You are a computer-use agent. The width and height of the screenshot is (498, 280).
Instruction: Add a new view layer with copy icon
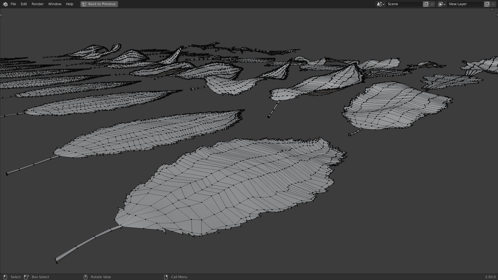(x=487, y=4)
